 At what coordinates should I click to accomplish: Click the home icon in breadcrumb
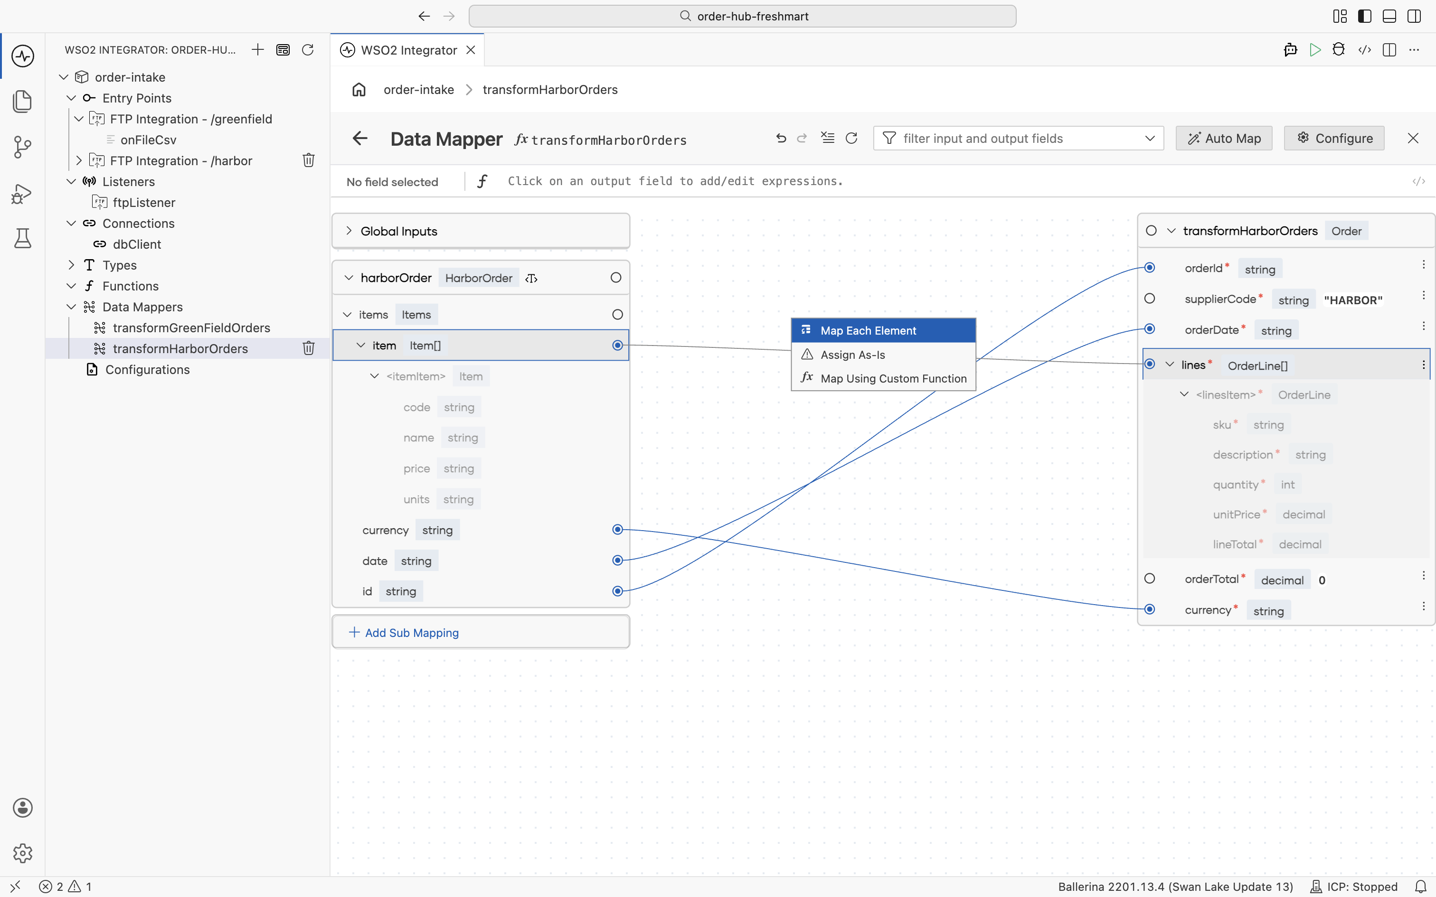coord(359,90)
